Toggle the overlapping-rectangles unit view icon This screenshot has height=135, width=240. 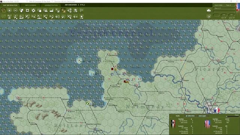3,10
